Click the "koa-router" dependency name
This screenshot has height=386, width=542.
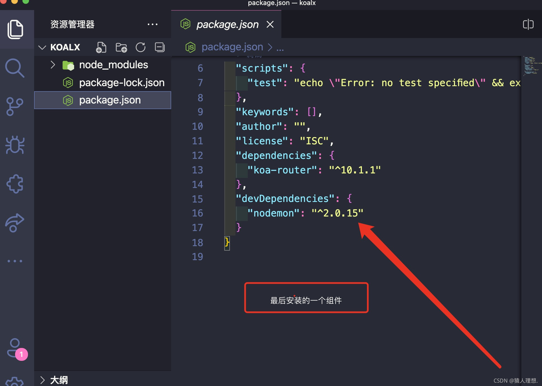coord(282,170)
